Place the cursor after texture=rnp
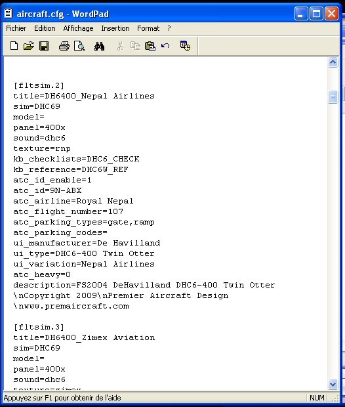Viewport: 345px width, 407px height. [x=71, y=149]
